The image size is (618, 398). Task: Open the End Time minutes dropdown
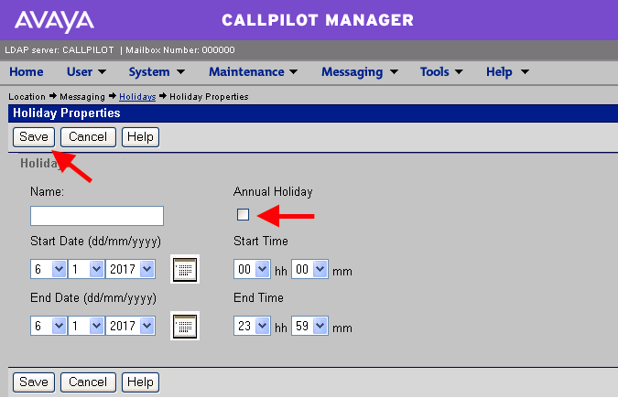pos(309,326)
